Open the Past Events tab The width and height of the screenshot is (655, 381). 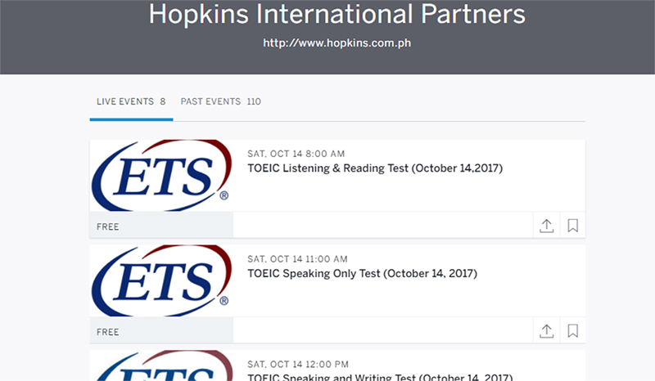coord(220,101)
